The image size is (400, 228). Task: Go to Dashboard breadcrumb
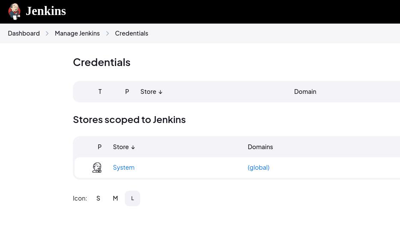[24, 33]
